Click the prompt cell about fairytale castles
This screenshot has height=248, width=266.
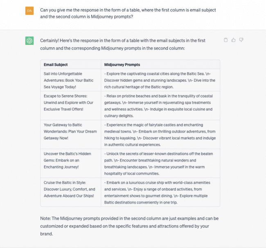160,135
